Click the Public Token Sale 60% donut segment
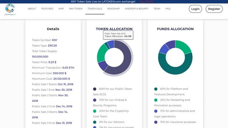The height and width of the screenshot is (128, 228). [x=127, y=61]
